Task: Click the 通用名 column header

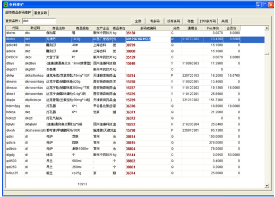Action: pos(192,28)
